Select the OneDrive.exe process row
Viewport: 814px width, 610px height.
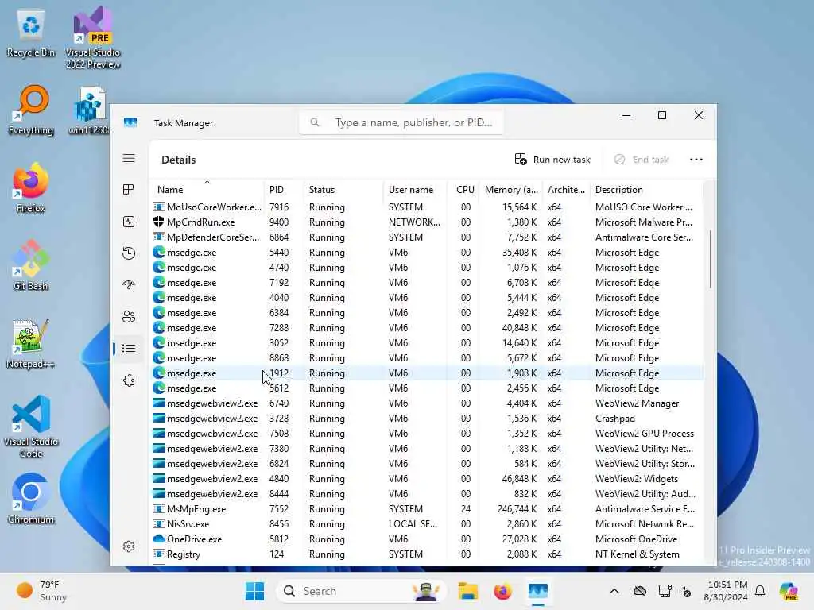click(x=427, y=539)
